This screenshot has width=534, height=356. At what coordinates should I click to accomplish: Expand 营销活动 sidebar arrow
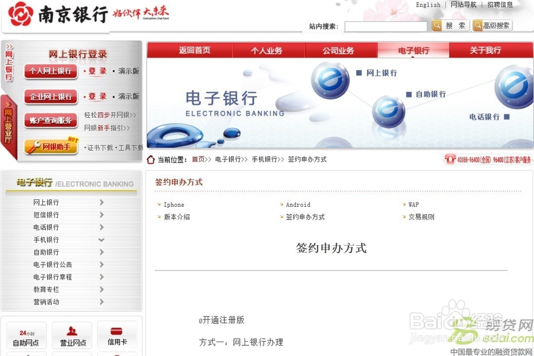(102, 302)
